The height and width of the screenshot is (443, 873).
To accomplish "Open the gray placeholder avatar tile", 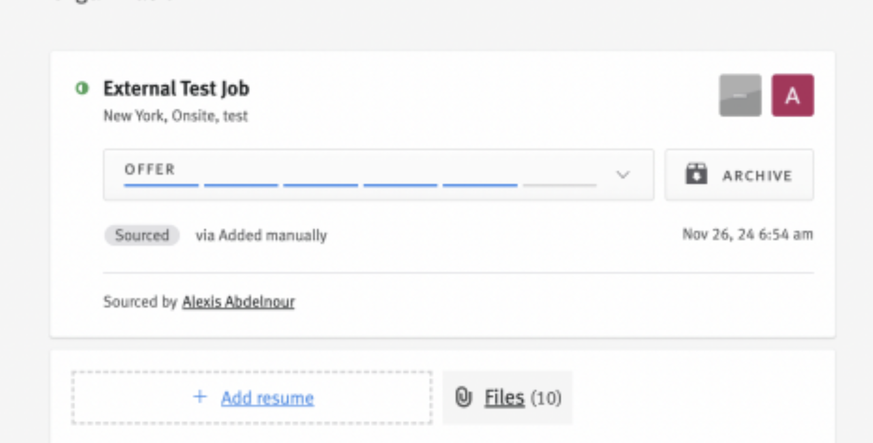I will (x=740, y=95).
